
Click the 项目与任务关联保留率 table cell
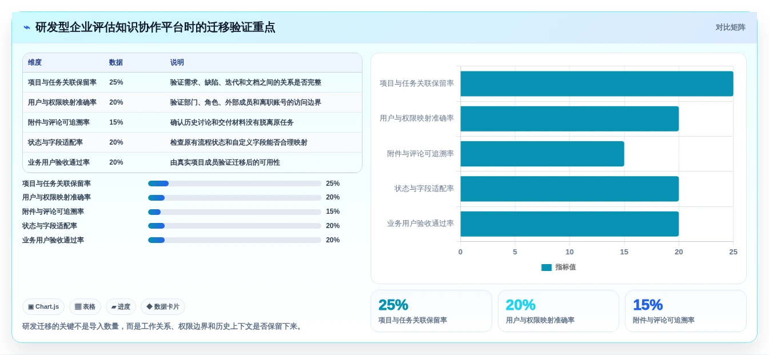(x=62, y=82)
